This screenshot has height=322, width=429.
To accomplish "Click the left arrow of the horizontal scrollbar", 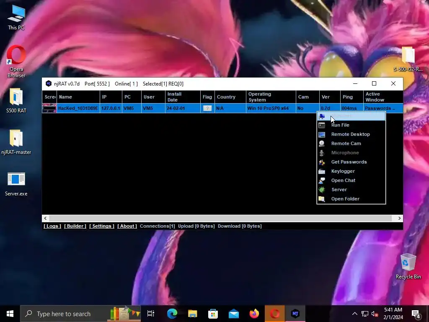I will [45, 218].
